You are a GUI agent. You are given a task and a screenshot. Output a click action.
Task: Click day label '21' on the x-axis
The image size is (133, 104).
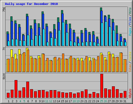[86, 101]
